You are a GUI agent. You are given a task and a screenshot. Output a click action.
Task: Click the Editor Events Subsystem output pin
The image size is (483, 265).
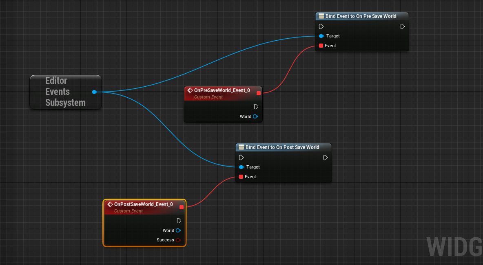coord(94,92)
